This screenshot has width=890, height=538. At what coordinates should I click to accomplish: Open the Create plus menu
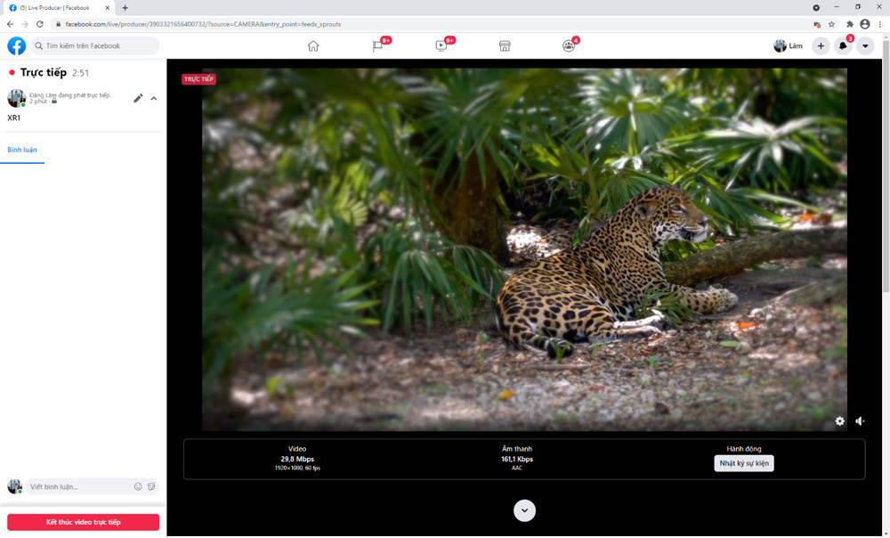[x=821, y=46]
